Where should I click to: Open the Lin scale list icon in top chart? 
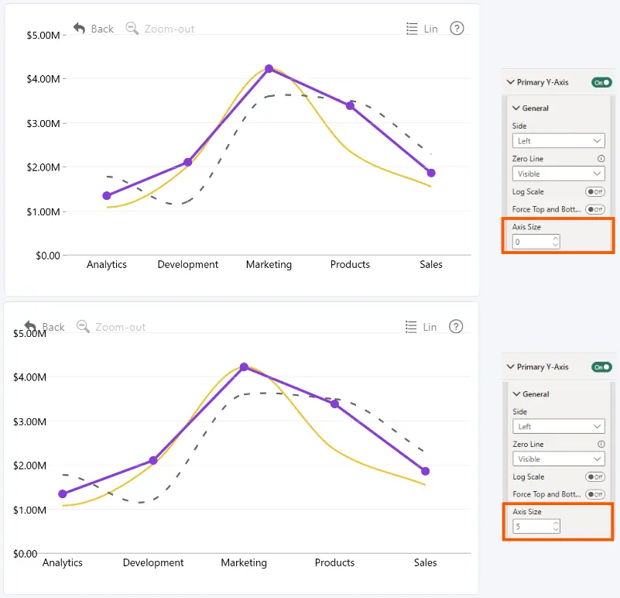[x=412, y=29]
